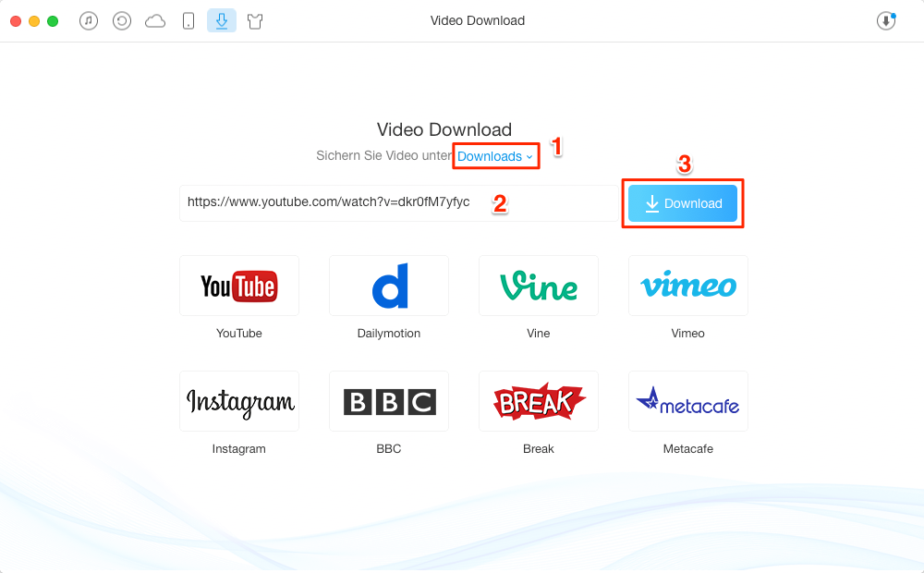Open the Break site thumbnail
This screenshot has height=573, width=924.
(539, 401)
